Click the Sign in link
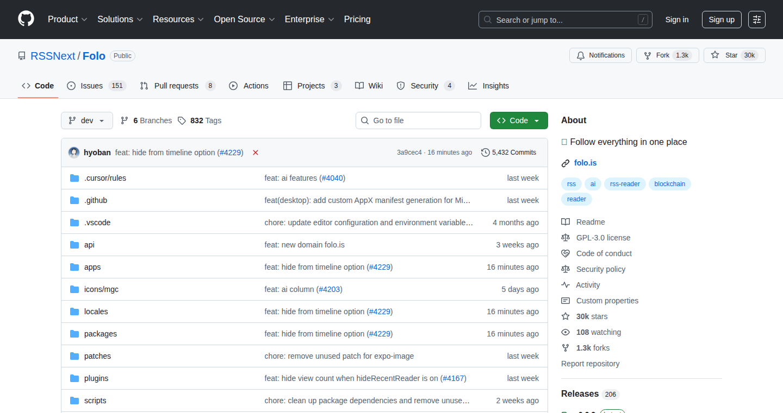 point(677,20)
